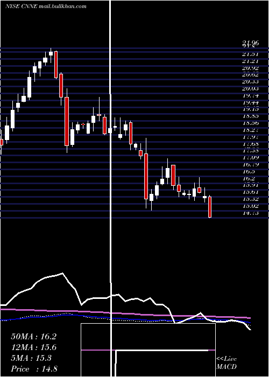Click the 20.92 price axis label
269x377 pixels.
tap(250, 68)
